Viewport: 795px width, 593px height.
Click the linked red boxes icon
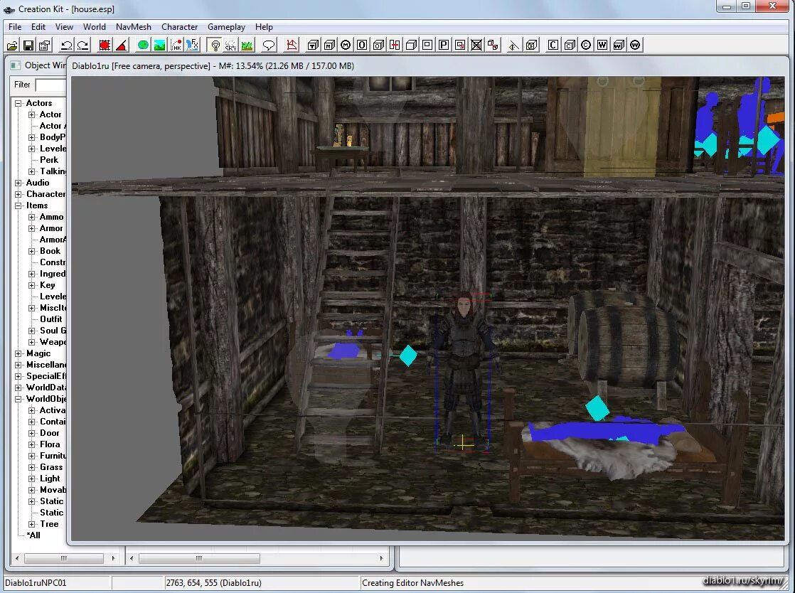coord(492,45)
